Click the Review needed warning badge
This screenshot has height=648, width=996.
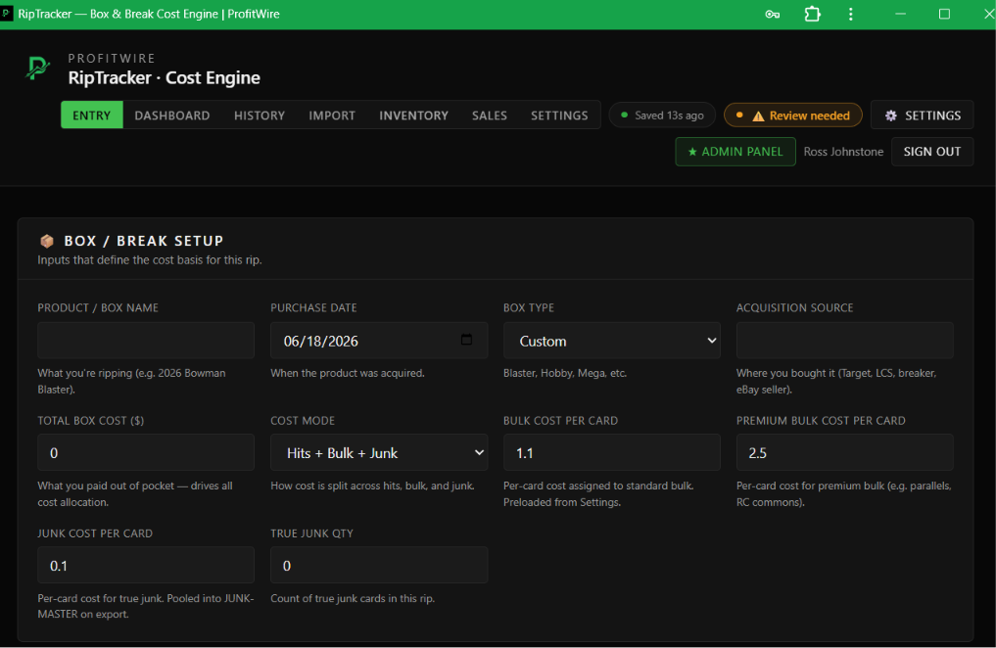pyautogui.click(x=792, y=115)
